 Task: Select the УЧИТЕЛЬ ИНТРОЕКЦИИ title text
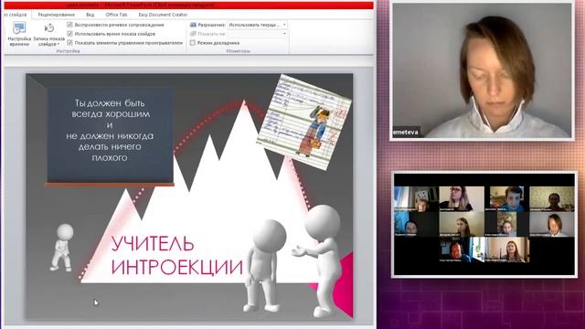(176, 256)
